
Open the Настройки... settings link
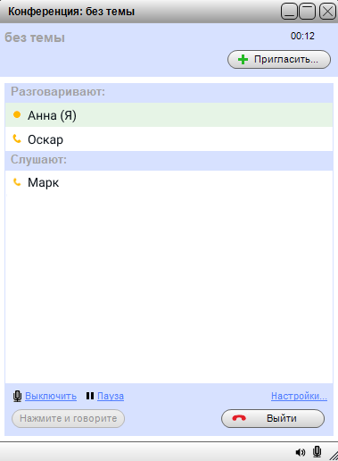tap(299, 396)
